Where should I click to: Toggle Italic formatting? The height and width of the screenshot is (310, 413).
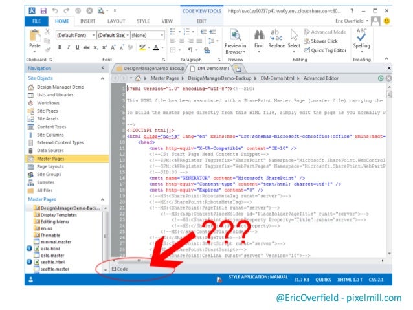point(69,47)
